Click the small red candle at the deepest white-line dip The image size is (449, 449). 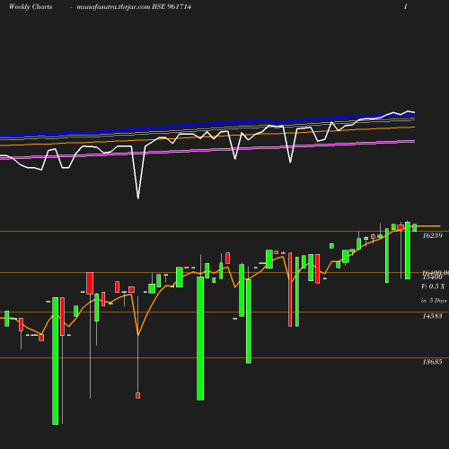coord(137,395)
